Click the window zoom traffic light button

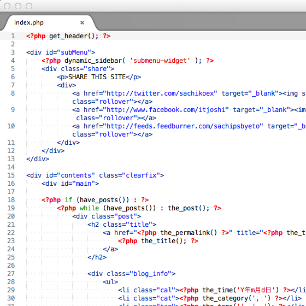29,6
